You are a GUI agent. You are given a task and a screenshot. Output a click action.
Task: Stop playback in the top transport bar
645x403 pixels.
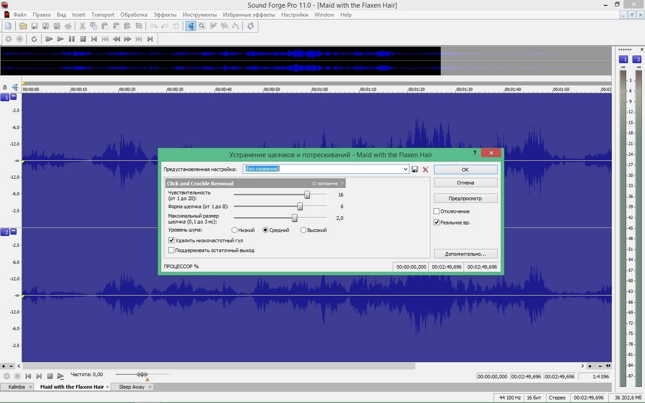83,39
